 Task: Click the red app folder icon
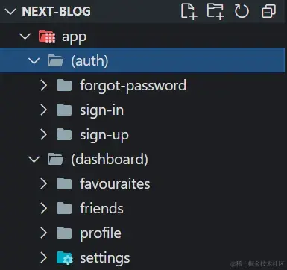point(47,37)
